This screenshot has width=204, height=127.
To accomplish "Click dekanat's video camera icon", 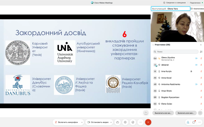I will (x=196, y=65).
